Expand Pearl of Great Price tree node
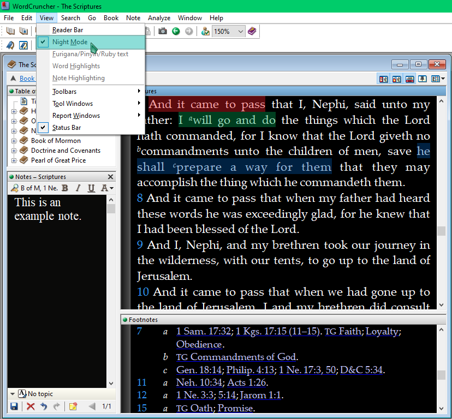452x419 pixels. point(14,160)
